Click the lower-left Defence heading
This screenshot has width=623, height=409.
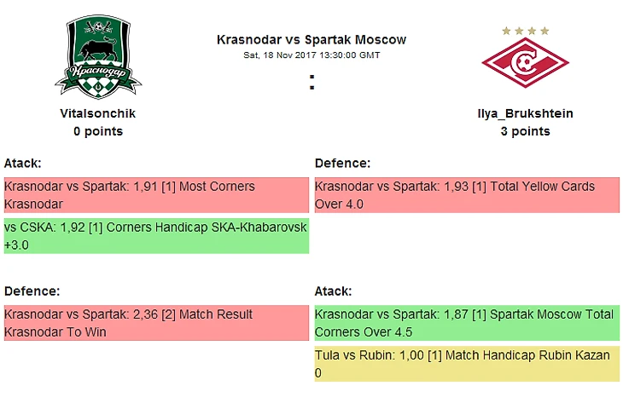[32, 291]
